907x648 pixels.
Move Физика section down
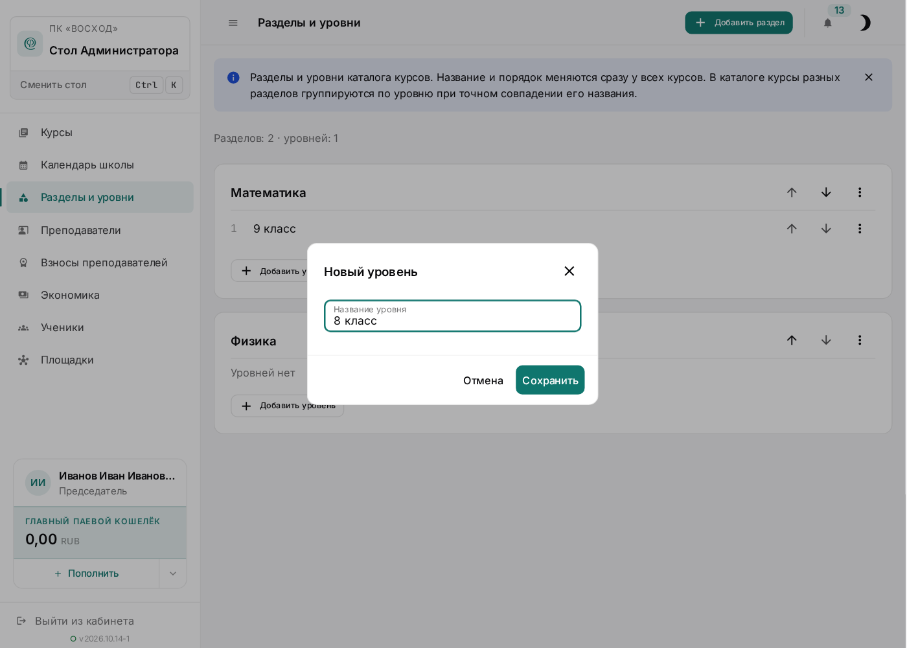(826, 340)
